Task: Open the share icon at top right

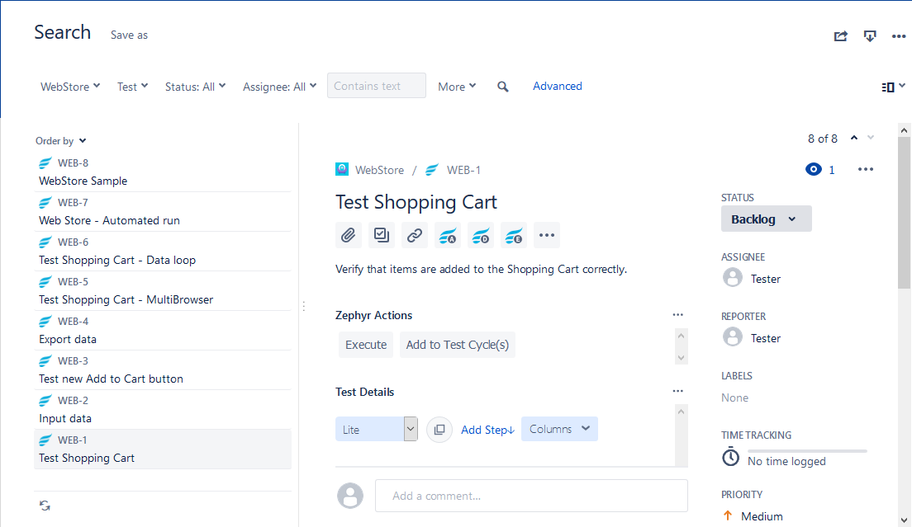Action: [x=840, y=36]
